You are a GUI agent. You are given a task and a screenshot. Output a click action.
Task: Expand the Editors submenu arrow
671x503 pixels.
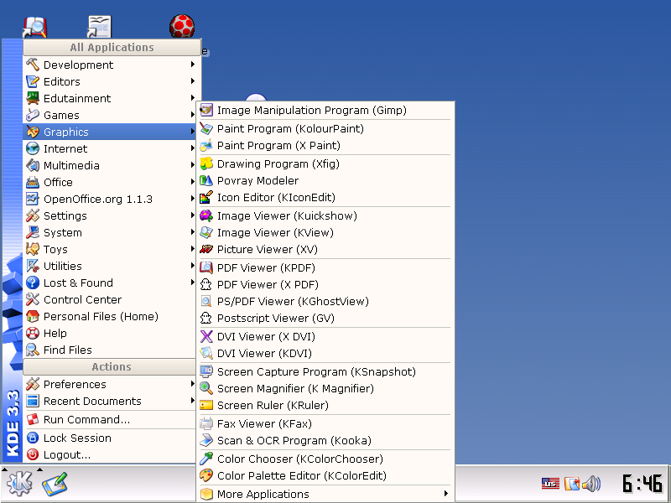(193, 80)
